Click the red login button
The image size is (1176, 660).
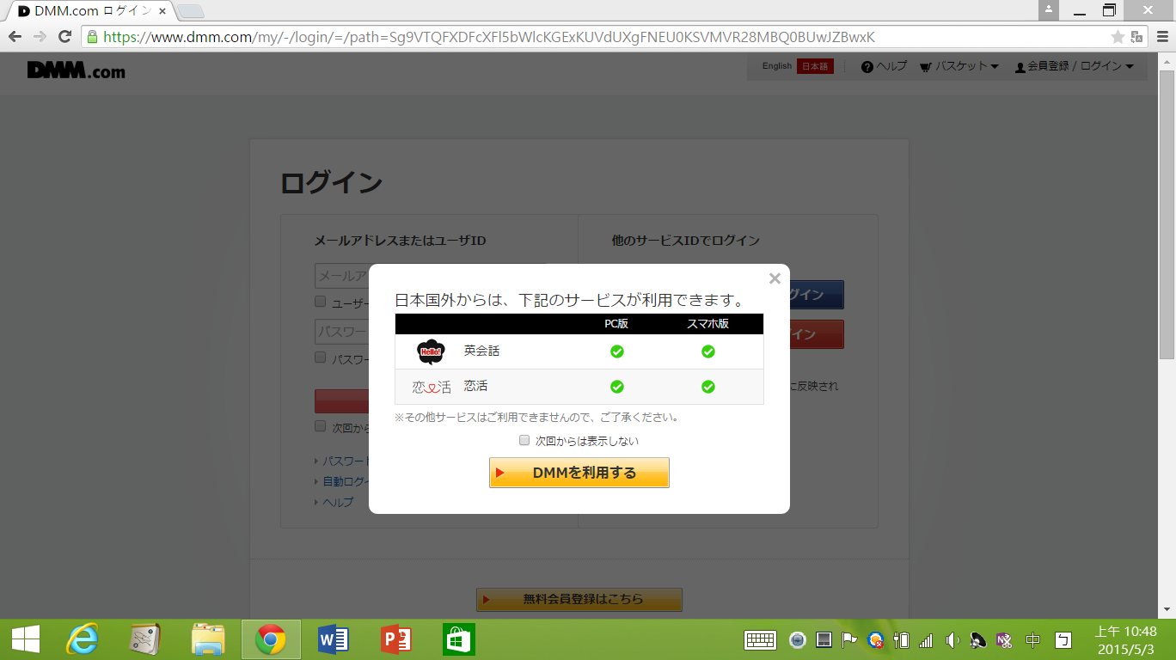pyautogui.click(x=342, y=401)
